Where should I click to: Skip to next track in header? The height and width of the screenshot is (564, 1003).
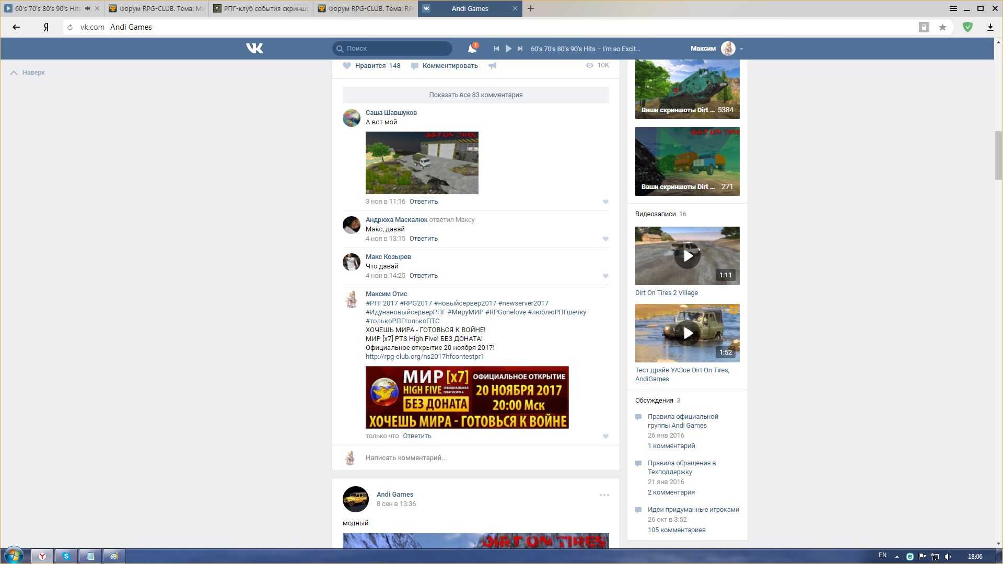point(520,49)
